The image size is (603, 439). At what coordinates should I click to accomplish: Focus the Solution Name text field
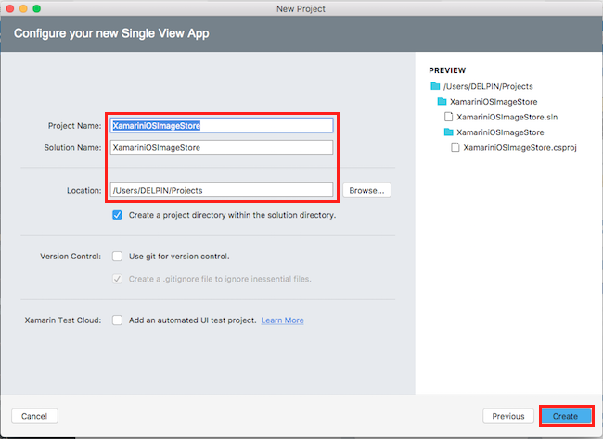(221, 147)
